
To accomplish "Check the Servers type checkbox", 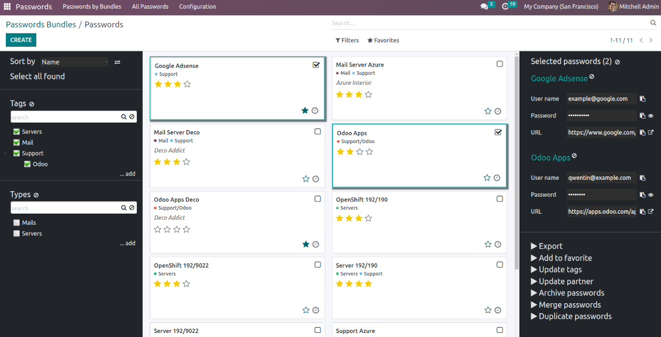I will [16, 234].
